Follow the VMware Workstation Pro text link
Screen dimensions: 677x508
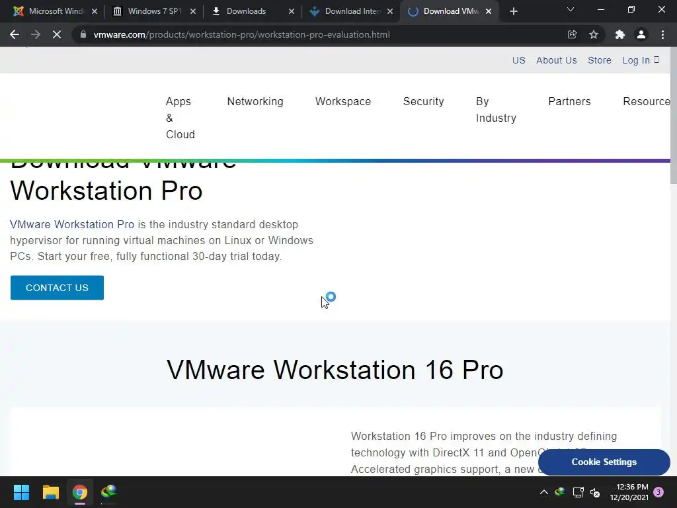pyautogui.click(x=72, y=225)
